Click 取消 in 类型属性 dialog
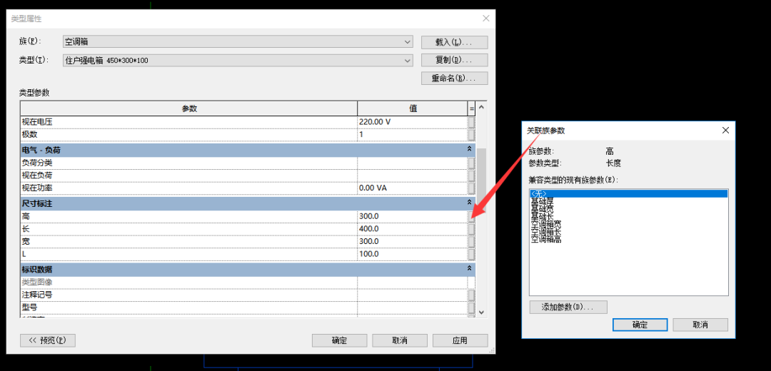Image resolution: width=771 pixels, height=371 pixels. coord(400,340)
